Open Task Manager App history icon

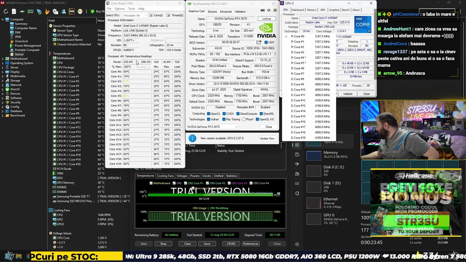click(x=297, y=155)
